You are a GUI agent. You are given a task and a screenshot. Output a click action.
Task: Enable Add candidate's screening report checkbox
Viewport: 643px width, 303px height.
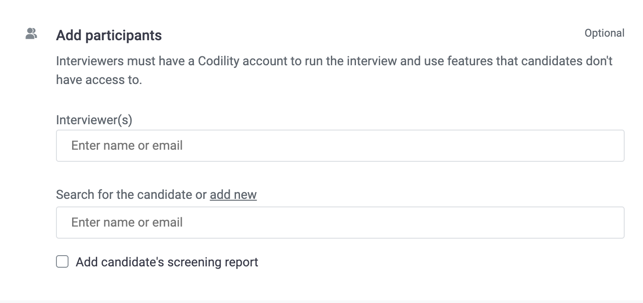point(62,261)
